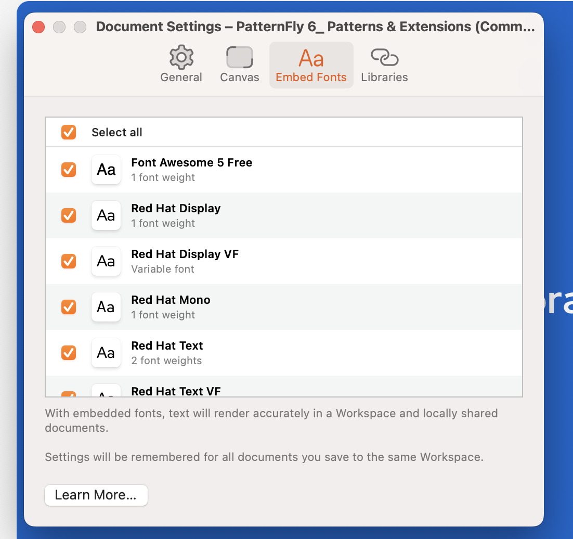This screenshot has height=539, width=573.
Task: Select the Embed Fonts tab
Action: pos(311,65)
